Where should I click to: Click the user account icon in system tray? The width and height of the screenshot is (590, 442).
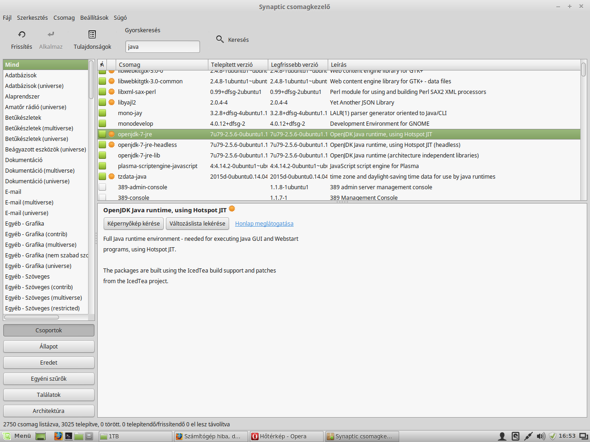[x=502, y=436]
